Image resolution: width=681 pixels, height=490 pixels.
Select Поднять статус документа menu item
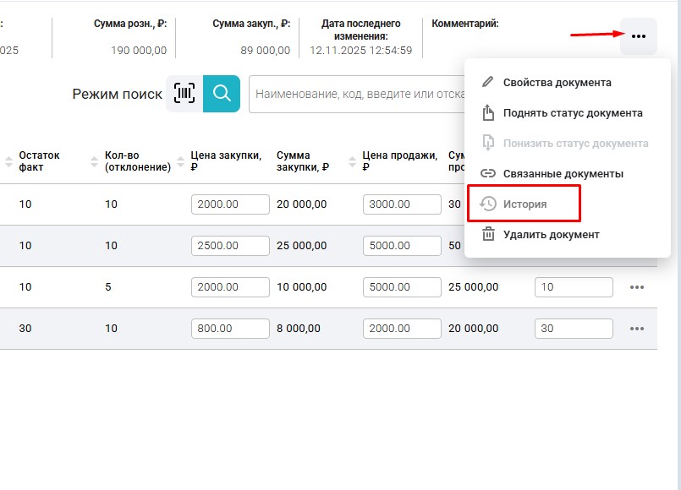[x=572, y=113]
